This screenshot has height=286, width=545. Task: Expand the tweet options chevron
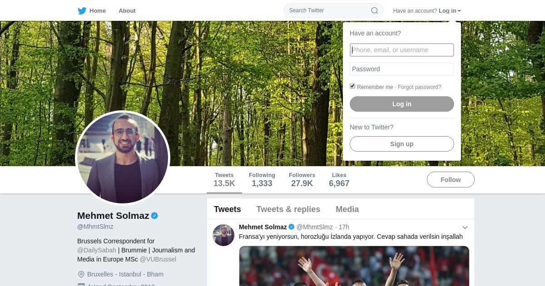(465, 227)
